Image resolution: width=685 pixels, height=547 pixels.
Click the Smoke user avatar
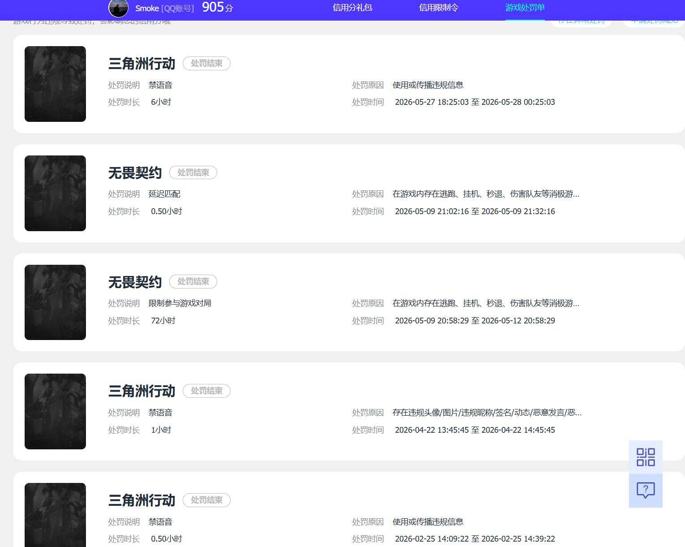119,8
